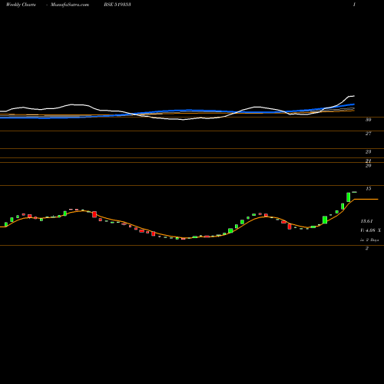The height and width of the screenshot is (384, 384).
Task: Click the latest tall green candlestick
Action: tap(349, 197)
